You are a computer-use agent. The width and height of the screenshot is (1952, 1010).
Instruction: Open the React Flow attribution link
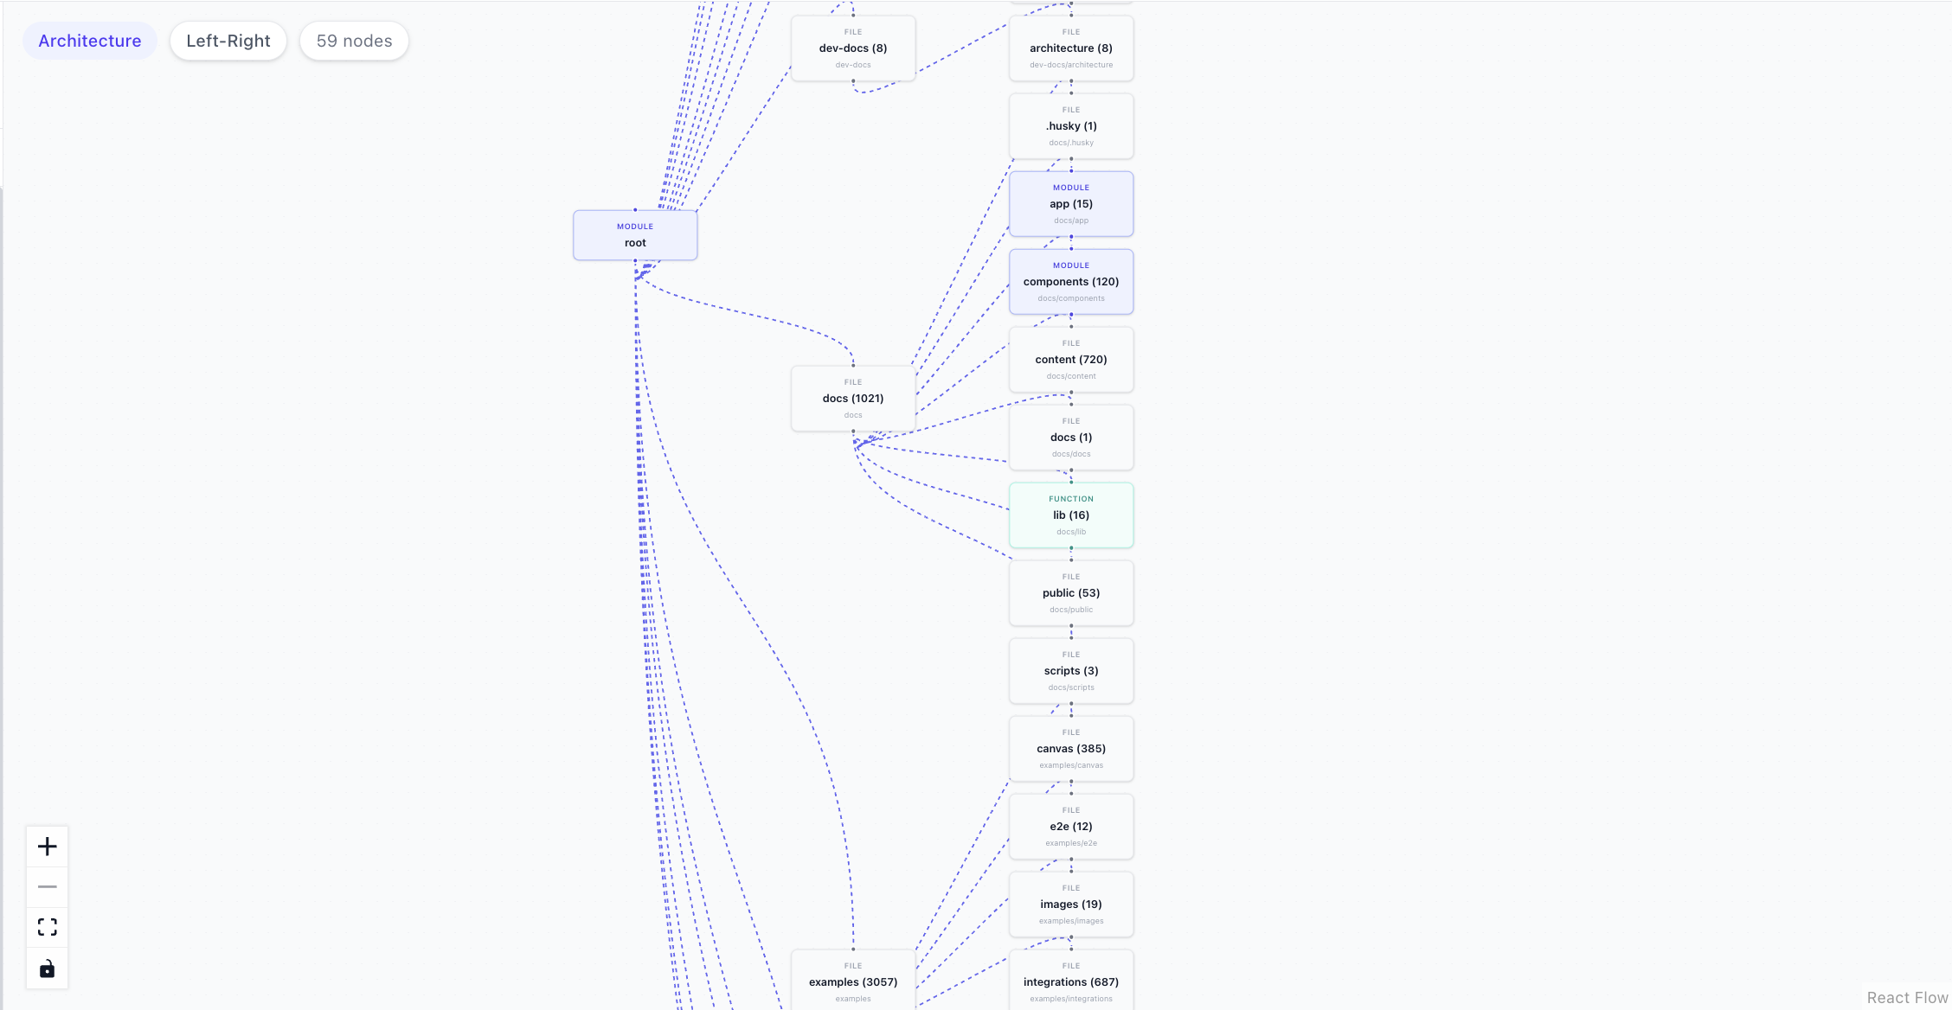click(1907, 998)
